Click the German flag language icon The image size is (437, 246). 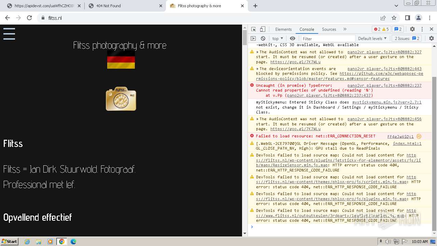(x=121, y=60)
